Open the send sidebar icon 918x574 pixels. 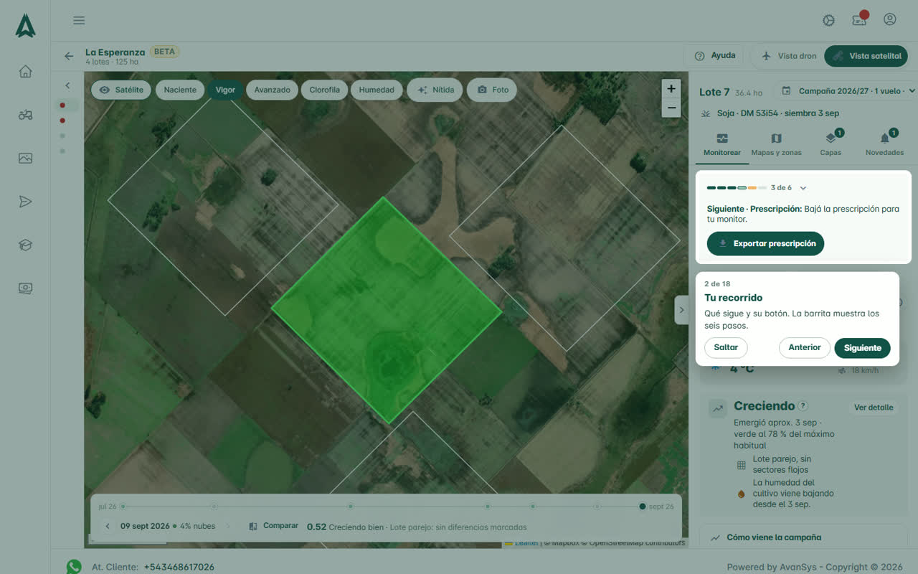pos(25,202)
